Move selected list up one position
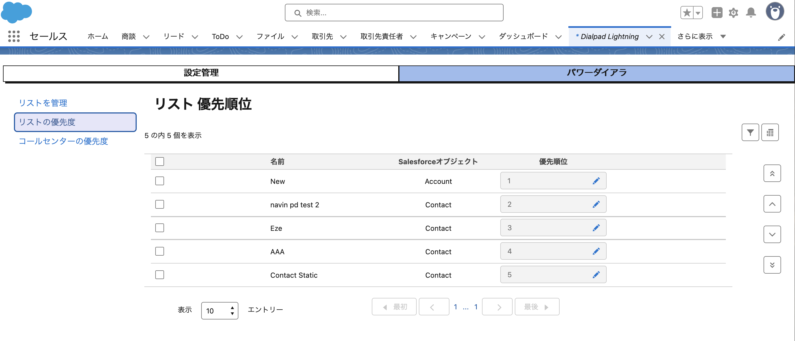795x341 pixels. (x=772, y=204)
